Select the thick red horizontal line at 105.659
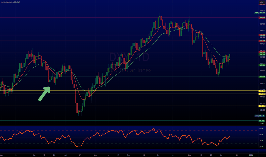The height and width of the screenshot is (157, 266). point(129,35)
